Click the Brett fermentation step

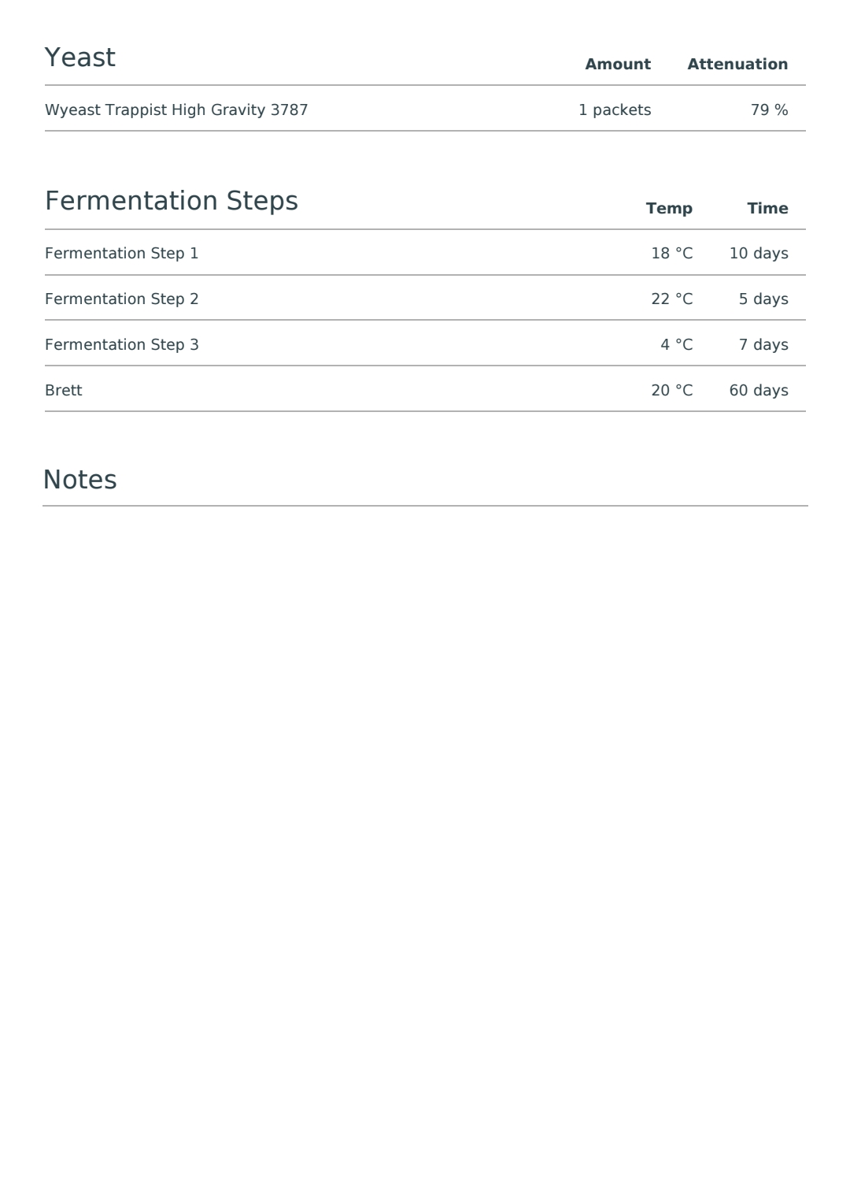(64, 391)
